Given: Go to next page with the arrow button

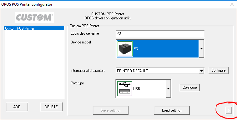Looking at the screenshot, I should pos(228,111).
